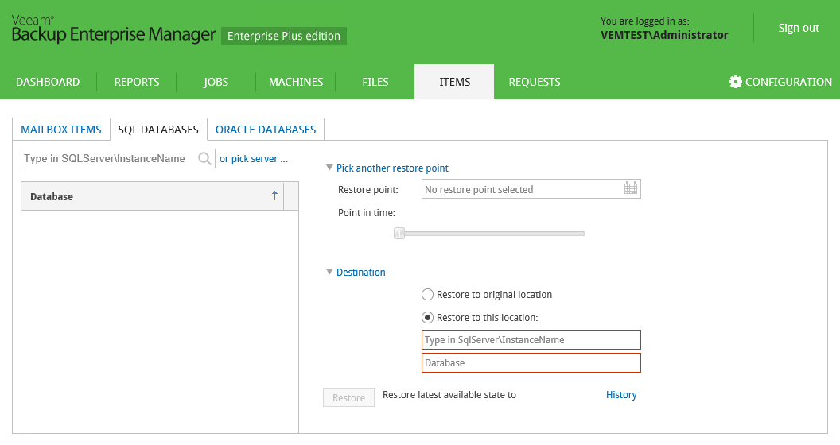
Task: Select Restore to original location radio
Action: (427, 295)
